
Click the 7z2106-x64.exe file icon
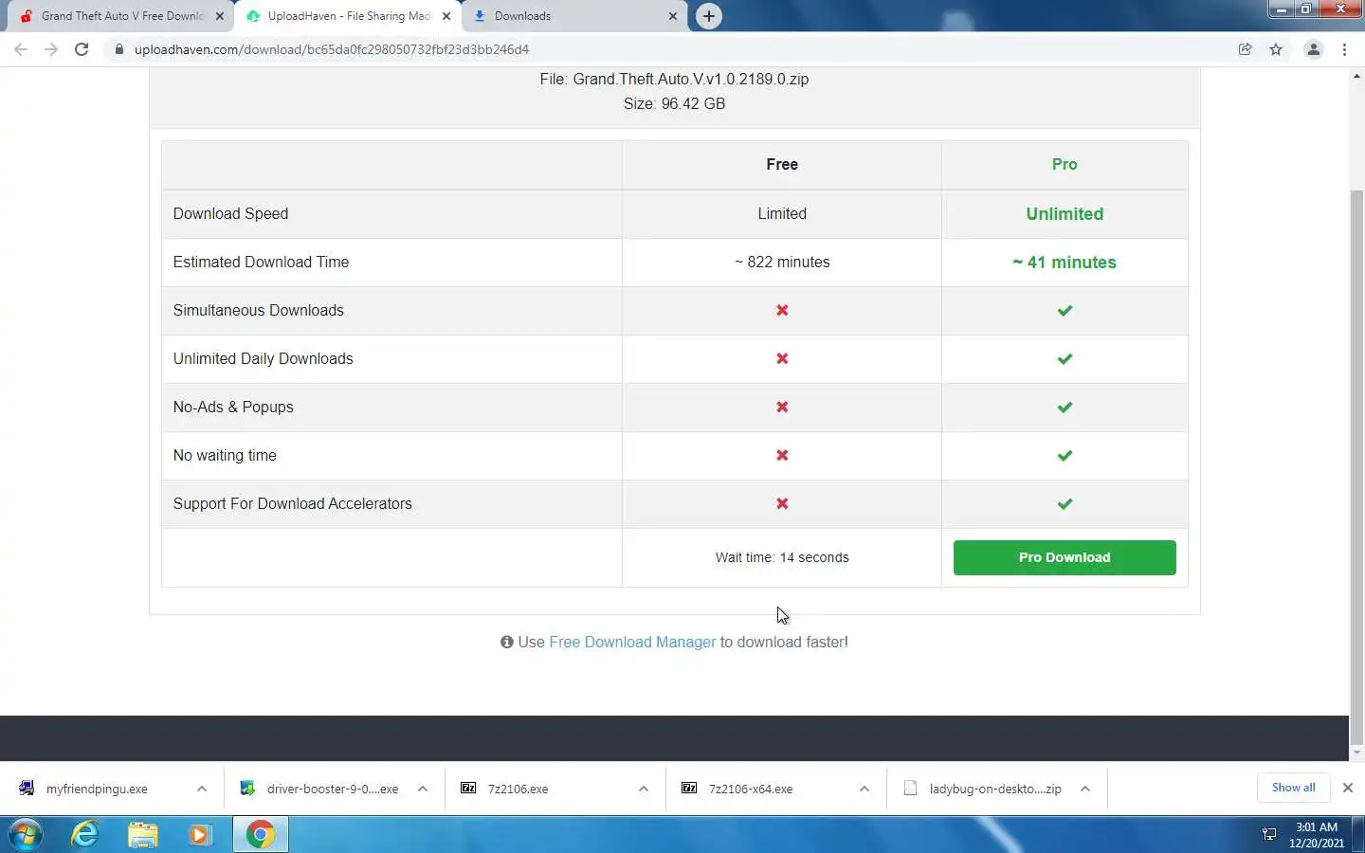689,788
